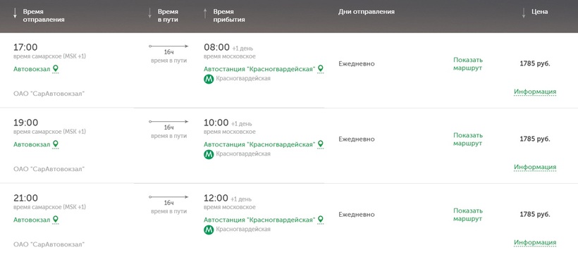Sort by travel time arrow icon
This screenshot has width=578, height=257.
pos(149,13)
